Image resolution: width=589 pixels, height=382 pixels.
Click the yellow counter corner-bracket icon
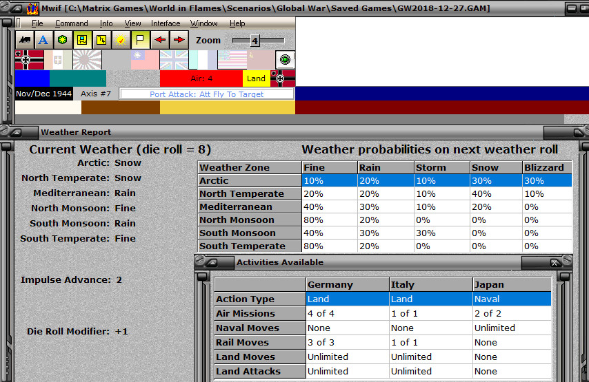point(101,40)
